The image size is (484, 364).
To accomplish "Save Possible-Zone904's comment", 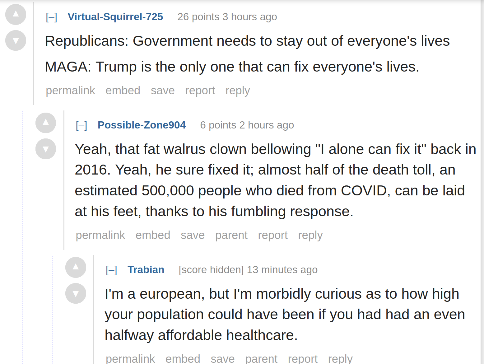I will [x=193, y=235].
